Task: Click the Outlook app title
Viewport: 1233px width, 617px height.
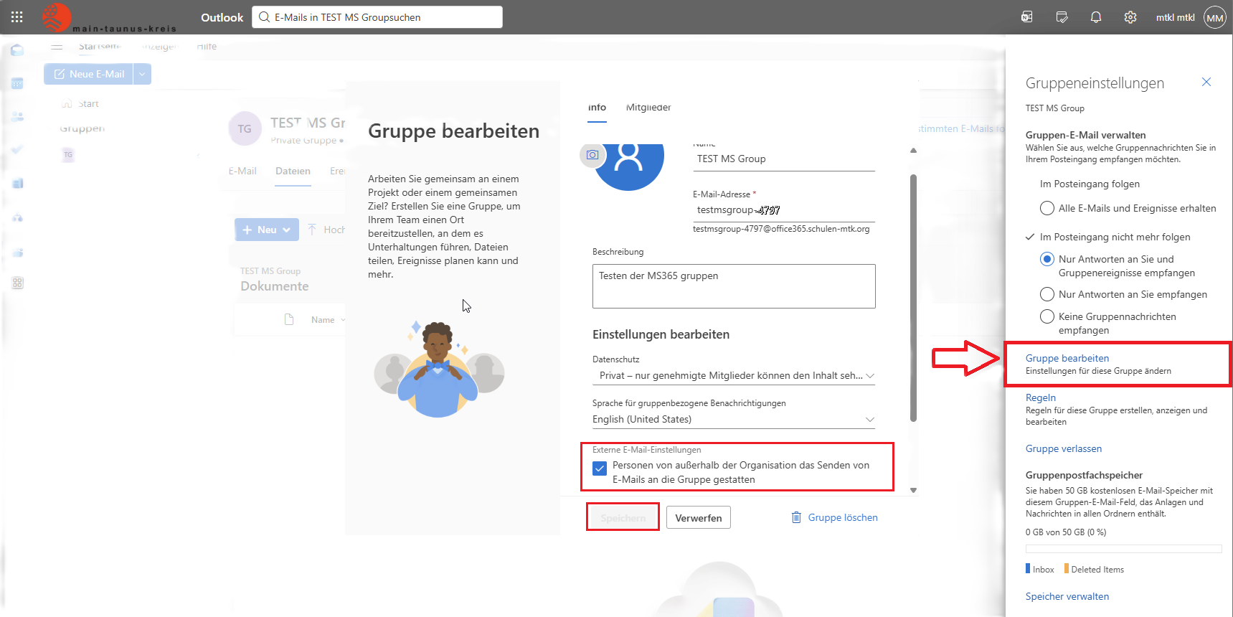Action: [222, 17]
